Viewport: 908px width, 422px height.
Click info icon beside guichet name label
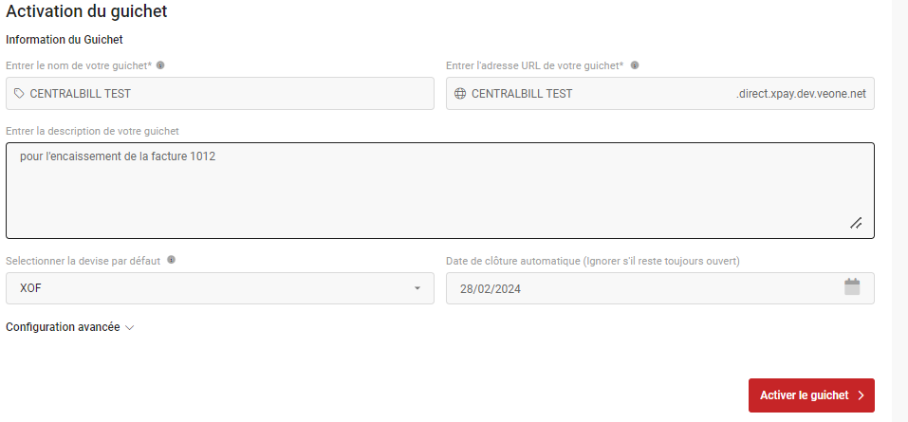[x=160, y=65]
